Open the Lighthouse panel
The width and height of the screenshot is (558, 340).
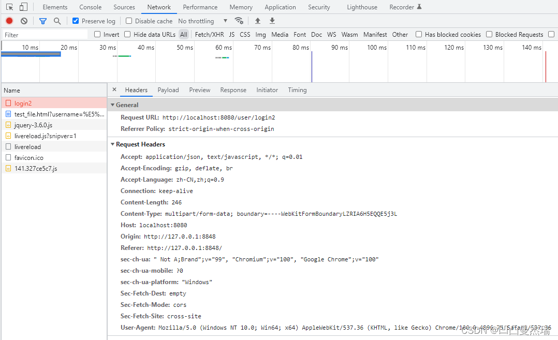(x=362, y=7)
